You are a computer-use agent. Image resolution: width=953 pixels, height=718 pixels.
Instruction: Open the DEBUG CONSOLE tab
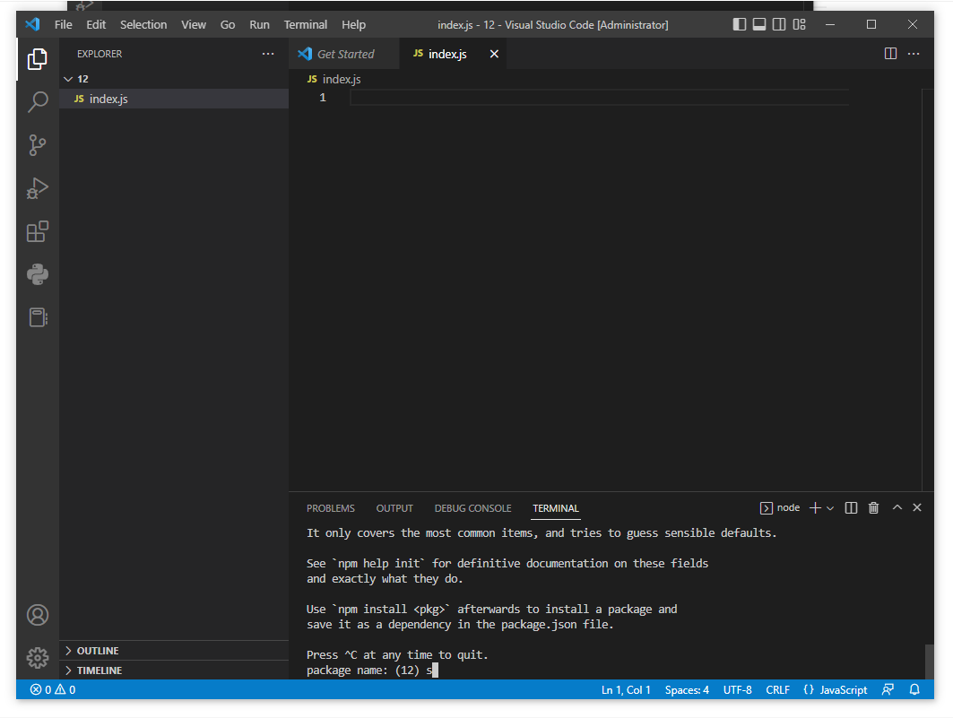[x=472, y=508]
